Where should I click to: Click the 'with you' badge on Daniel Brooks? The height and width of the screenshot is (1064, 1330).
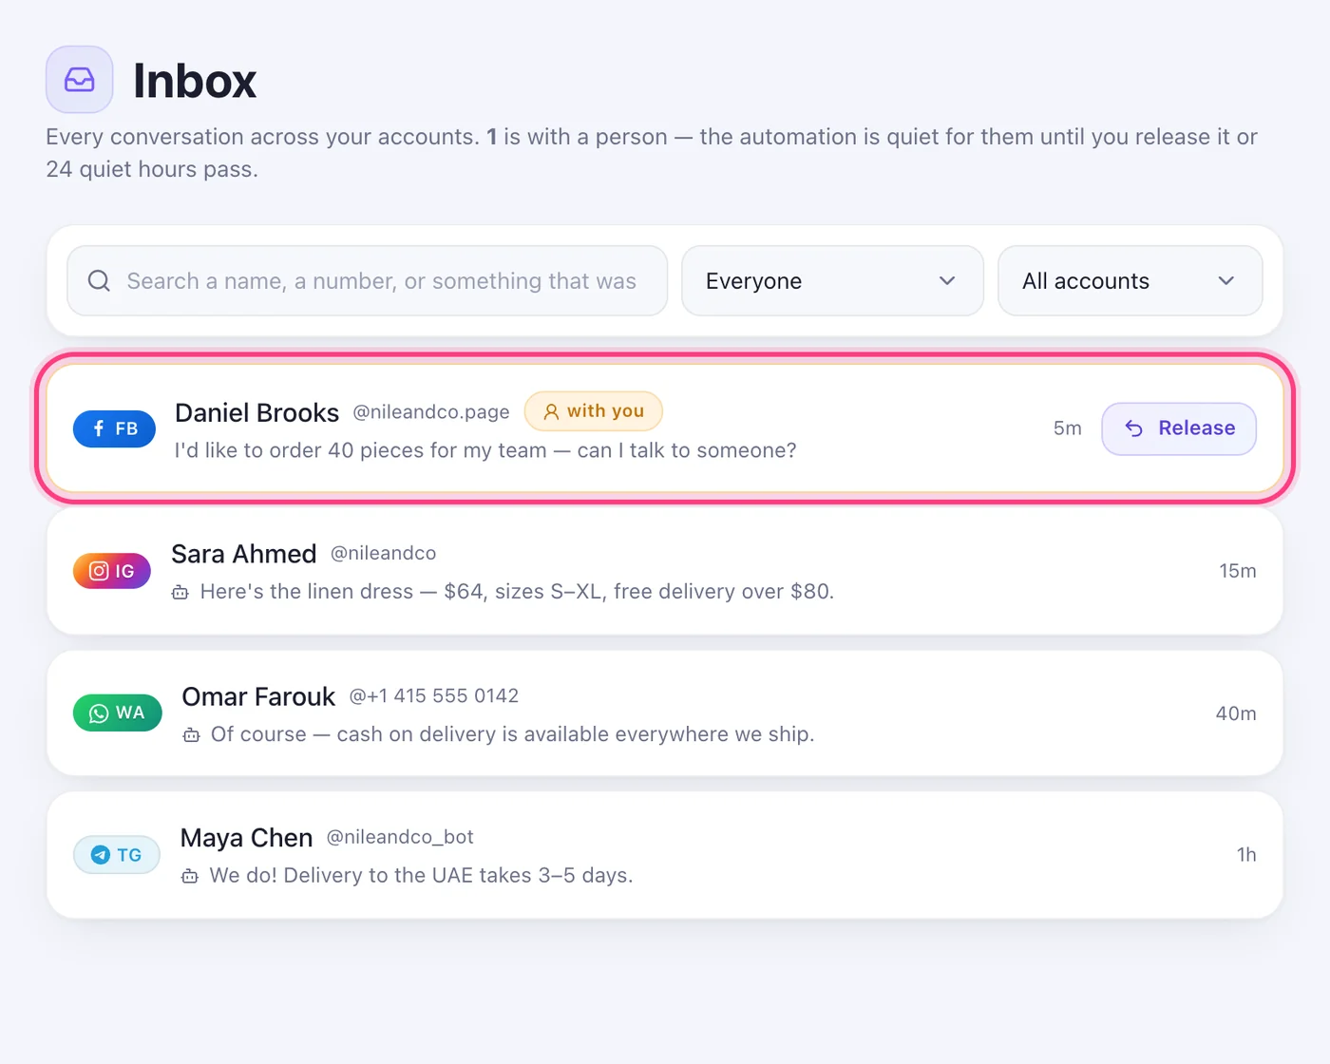point(594,411)
